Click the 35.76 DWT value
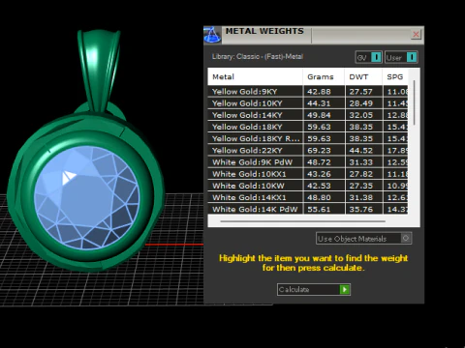 pyautogui.click(x=361, y=210)
